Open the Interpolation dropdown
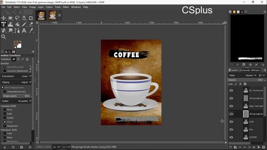 tap(16, 76)
